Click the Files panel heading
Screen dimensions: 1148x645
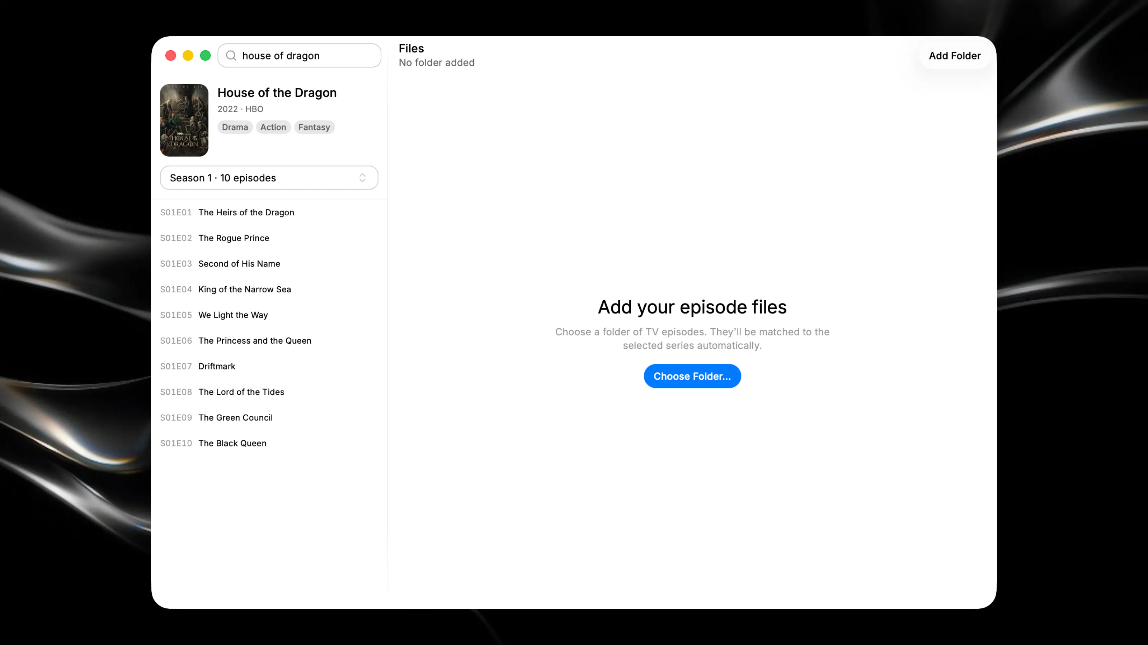[x=411, y=48]
